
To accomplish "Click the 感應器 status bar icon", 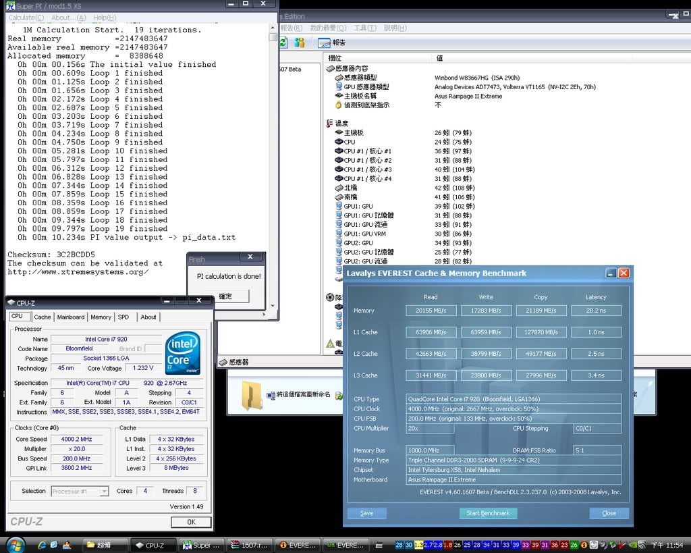I will [x=223, y=362].
